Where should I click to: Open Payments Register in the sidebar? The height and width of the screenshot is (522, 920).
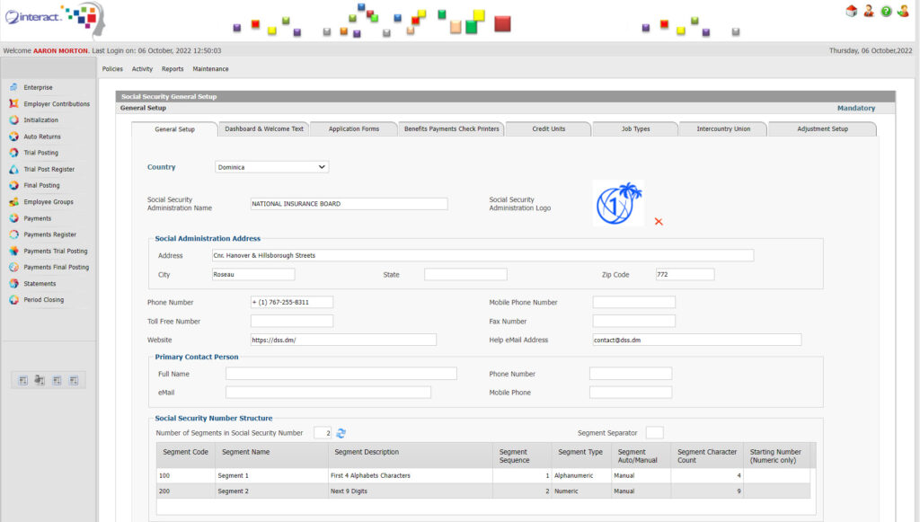click(50, 234)
